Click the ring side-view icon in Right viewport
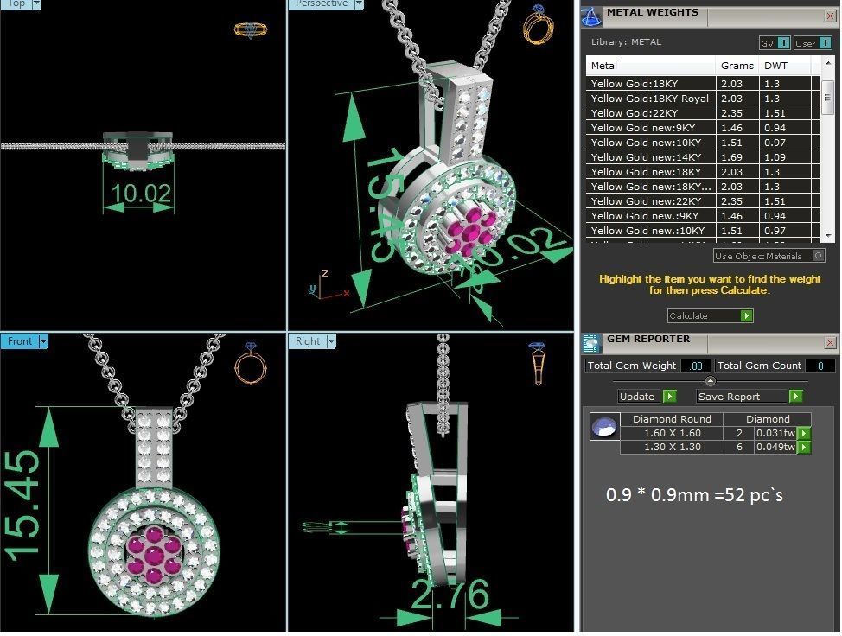 tap(538, 363)
